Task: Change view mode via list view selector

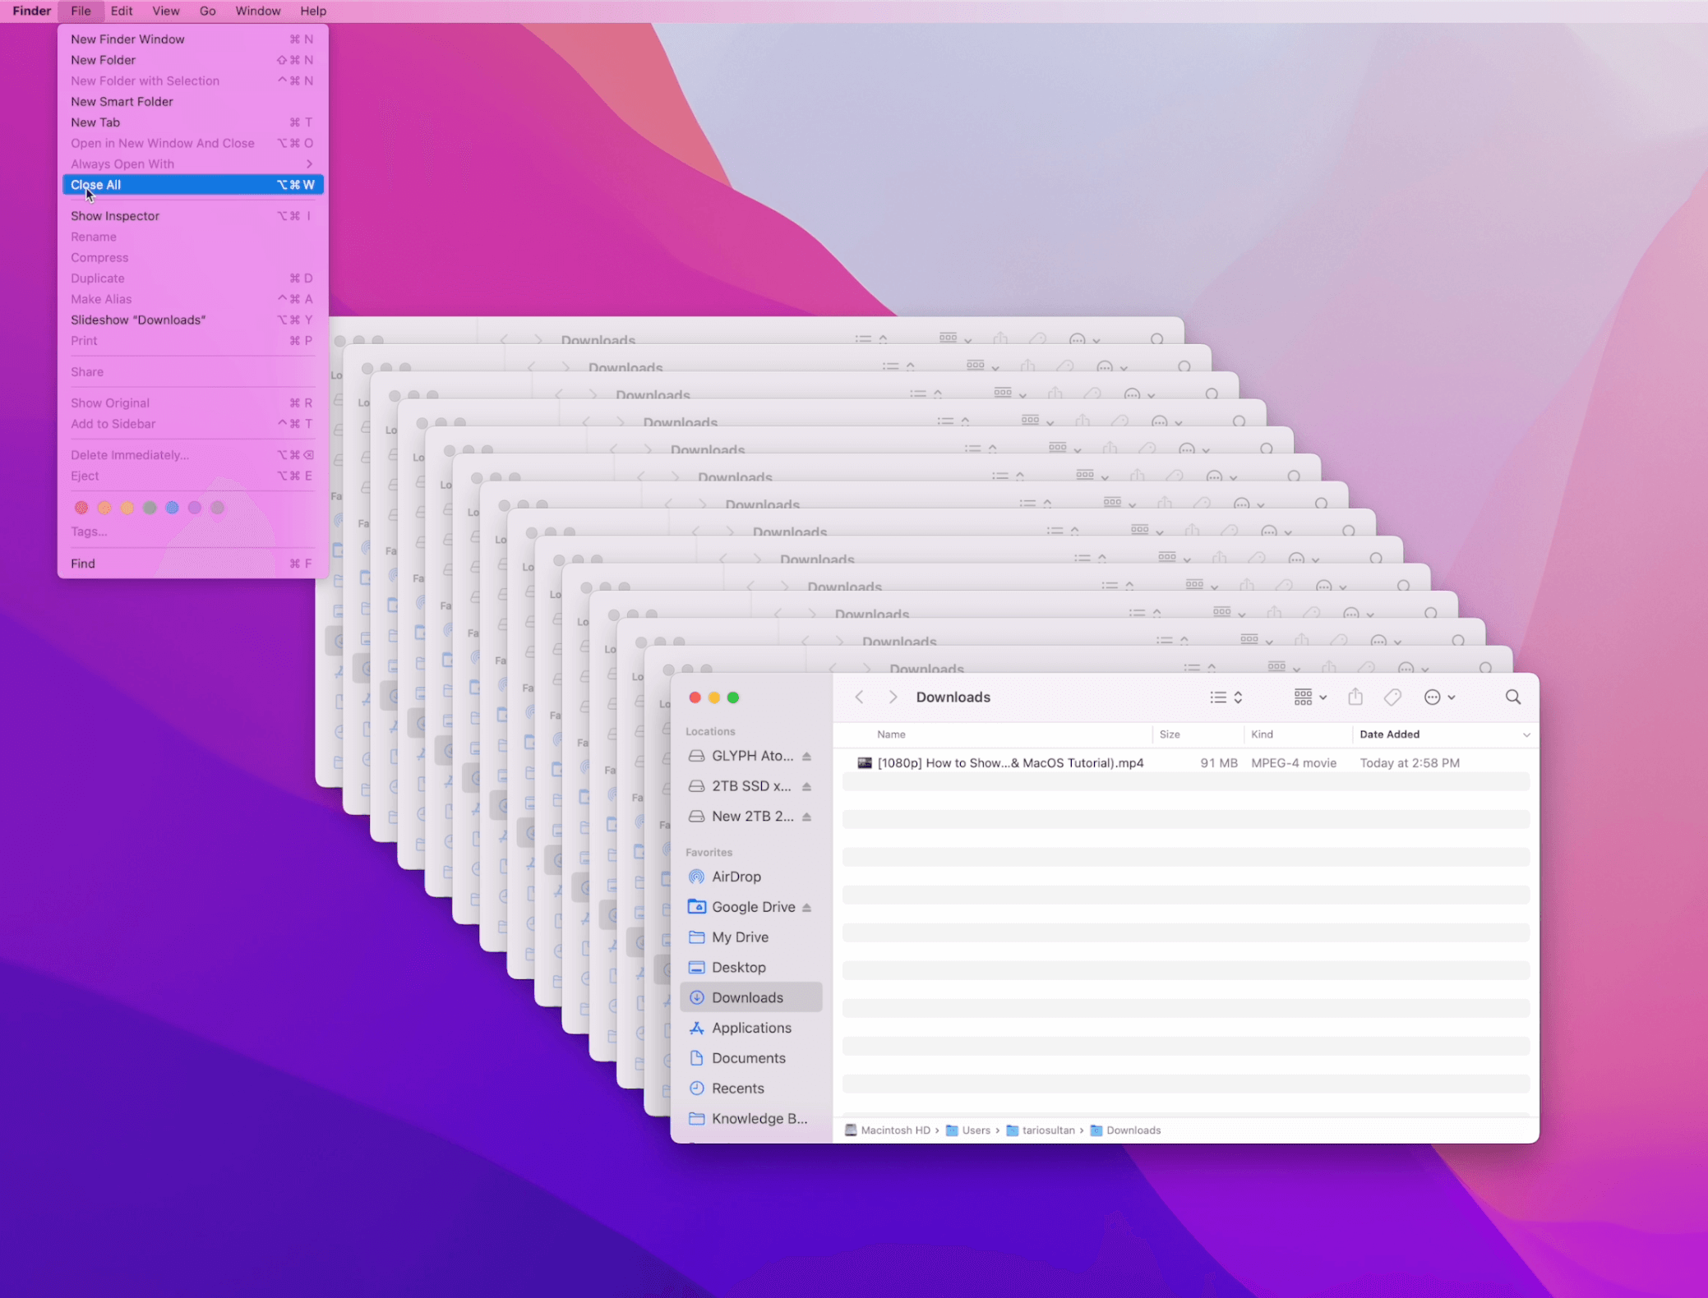Action: (x=1226, y=697)
